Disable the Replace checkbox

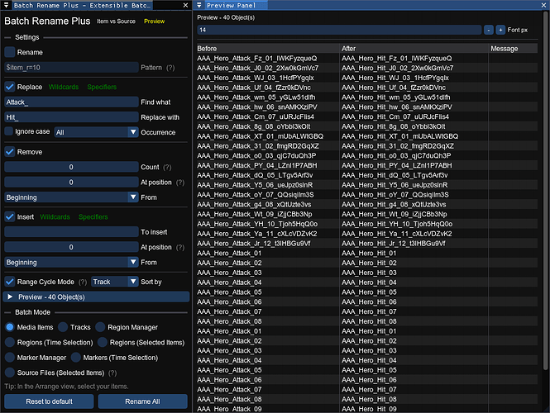click(10, 87)
